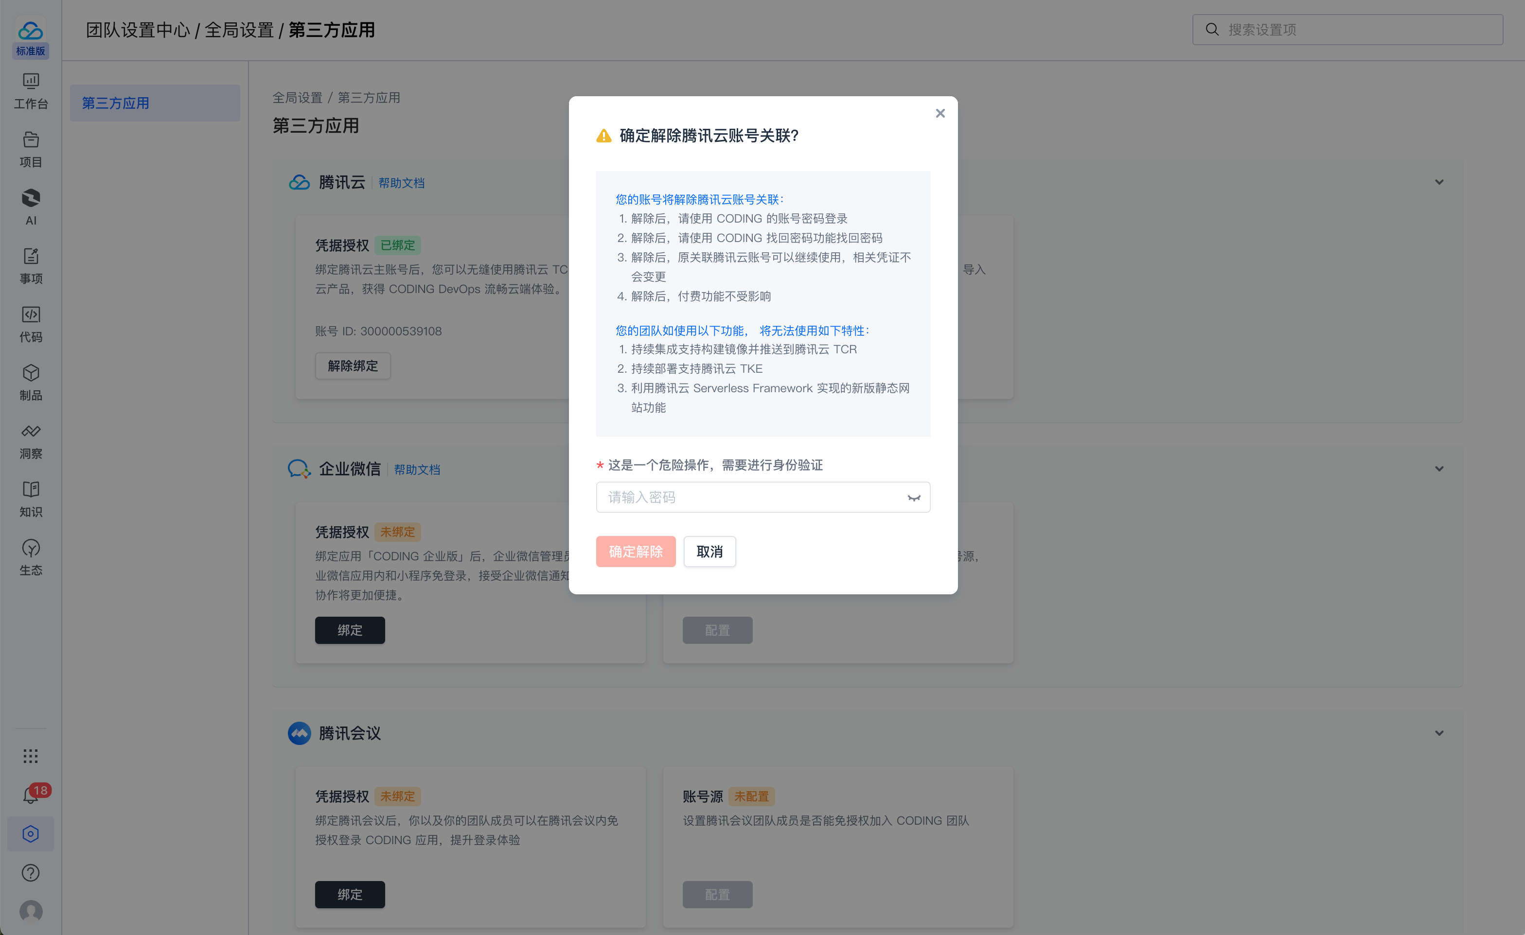Click 账号 ID: 300000539108 text
This screenshot has height=935, width=1525.
pyautogui.click(x=378, y=331)
